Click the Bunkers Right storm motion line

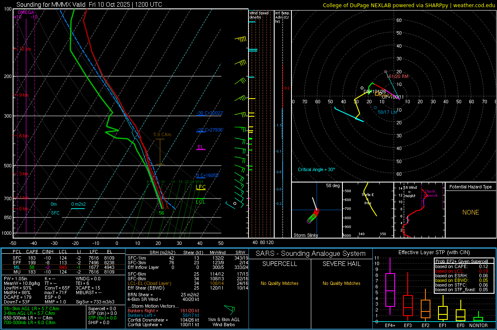(x=163, y=311)
